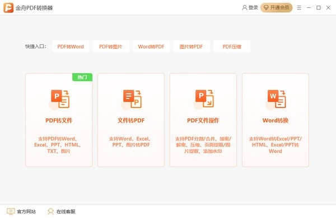
Task: Select the 图片转PDF quick entry
Action: (192, 46)
